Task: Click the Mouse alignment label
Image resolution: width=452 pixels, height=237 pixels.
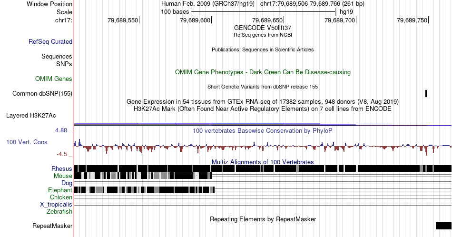Action: [x=63, y=176]
